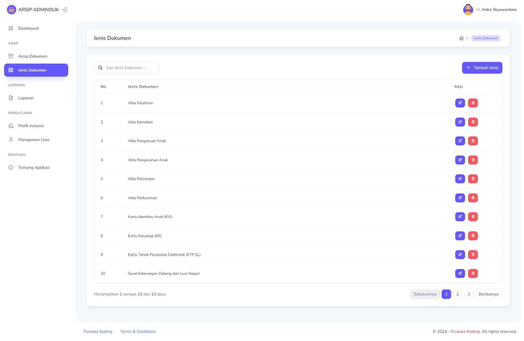Delete the Kartu Keluarga (KK) row
524x341 pixels.
[x=473, y=236]
